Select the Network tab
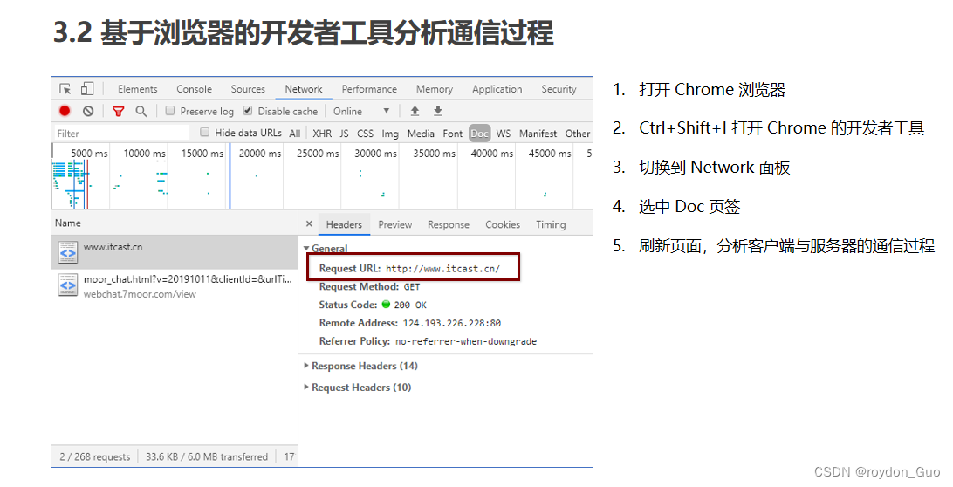The width and height of the screenshot is (953, 487). coord(304,89)
